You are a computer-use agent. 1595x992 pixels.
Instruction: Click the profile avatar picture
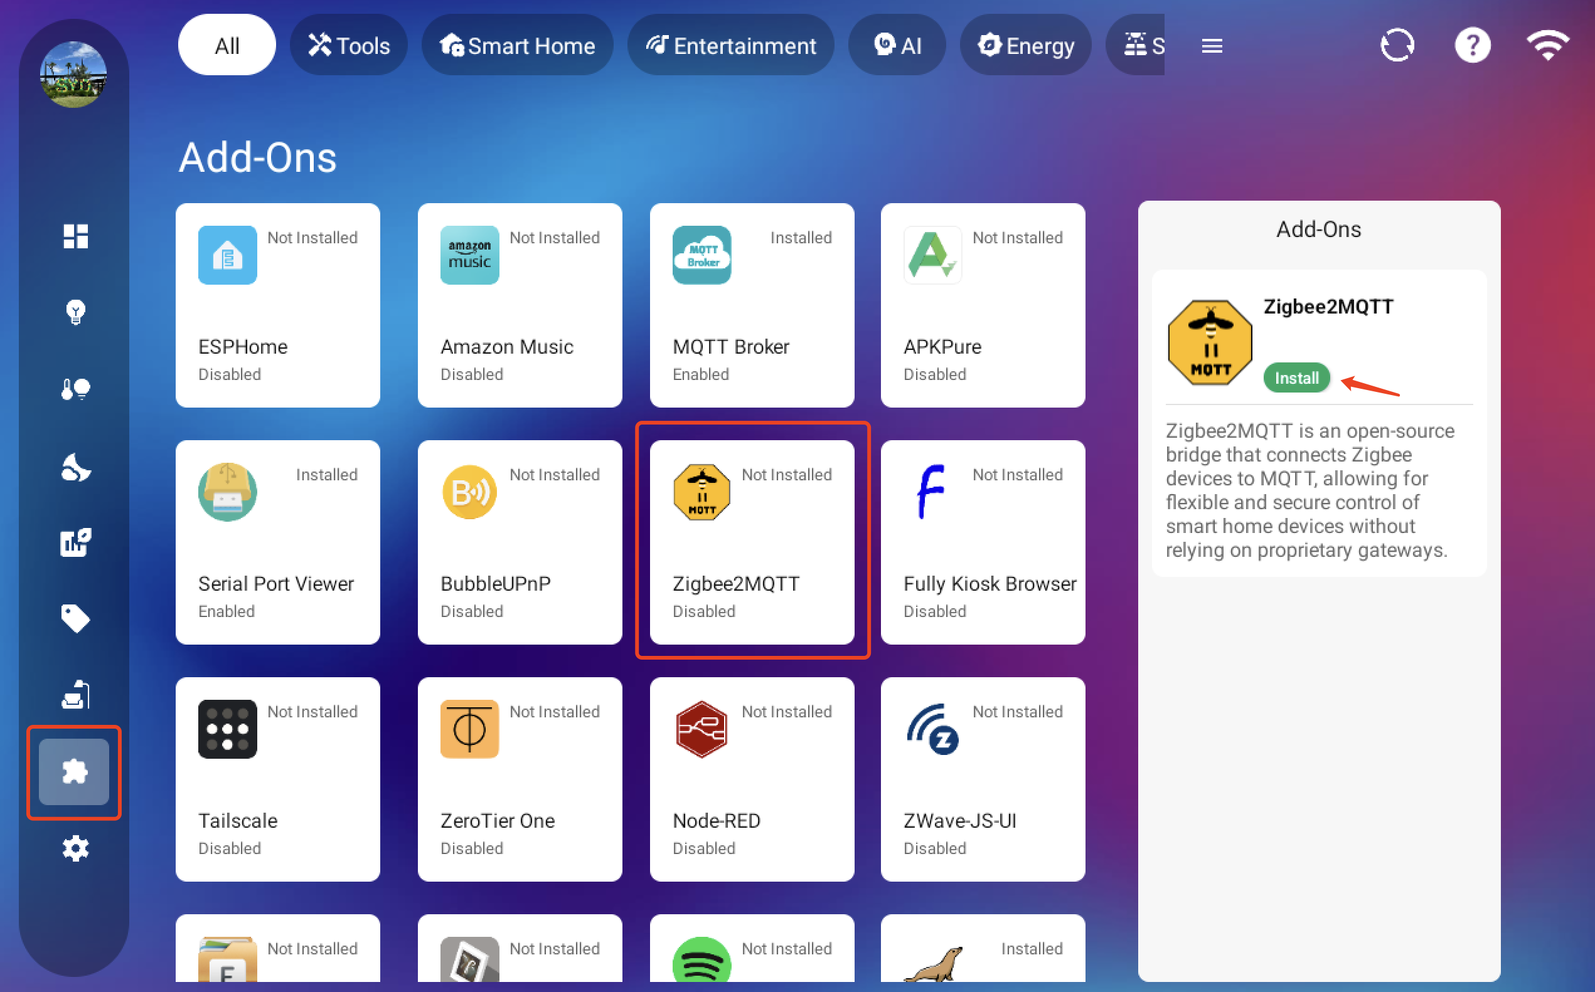click(x=73, y=74)
